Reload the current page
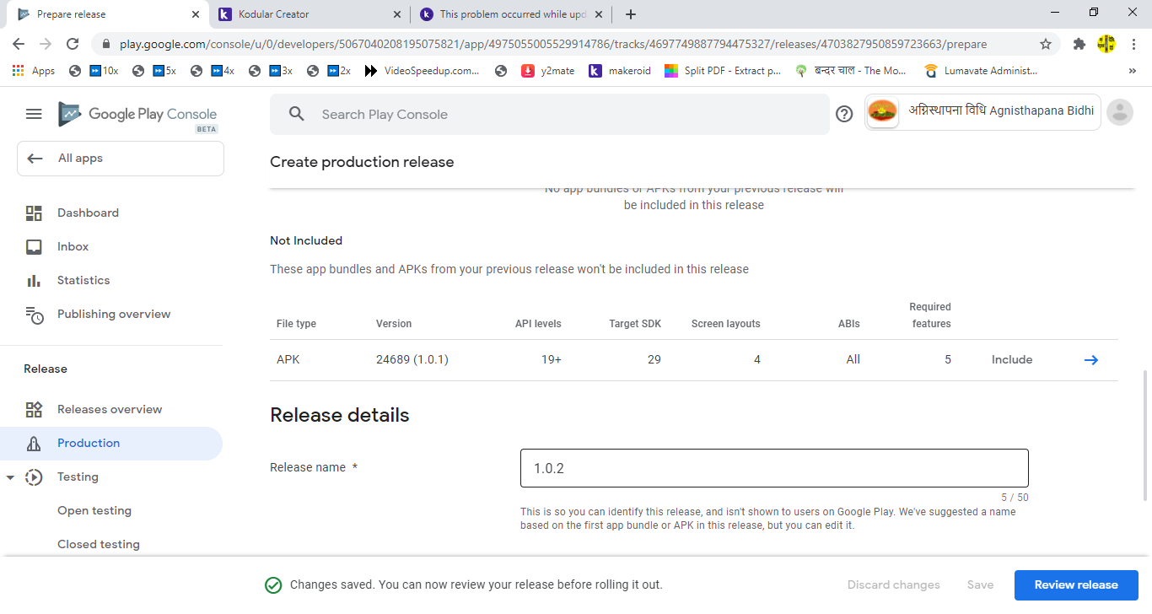 pyautogui.click(x=73, y=44)
